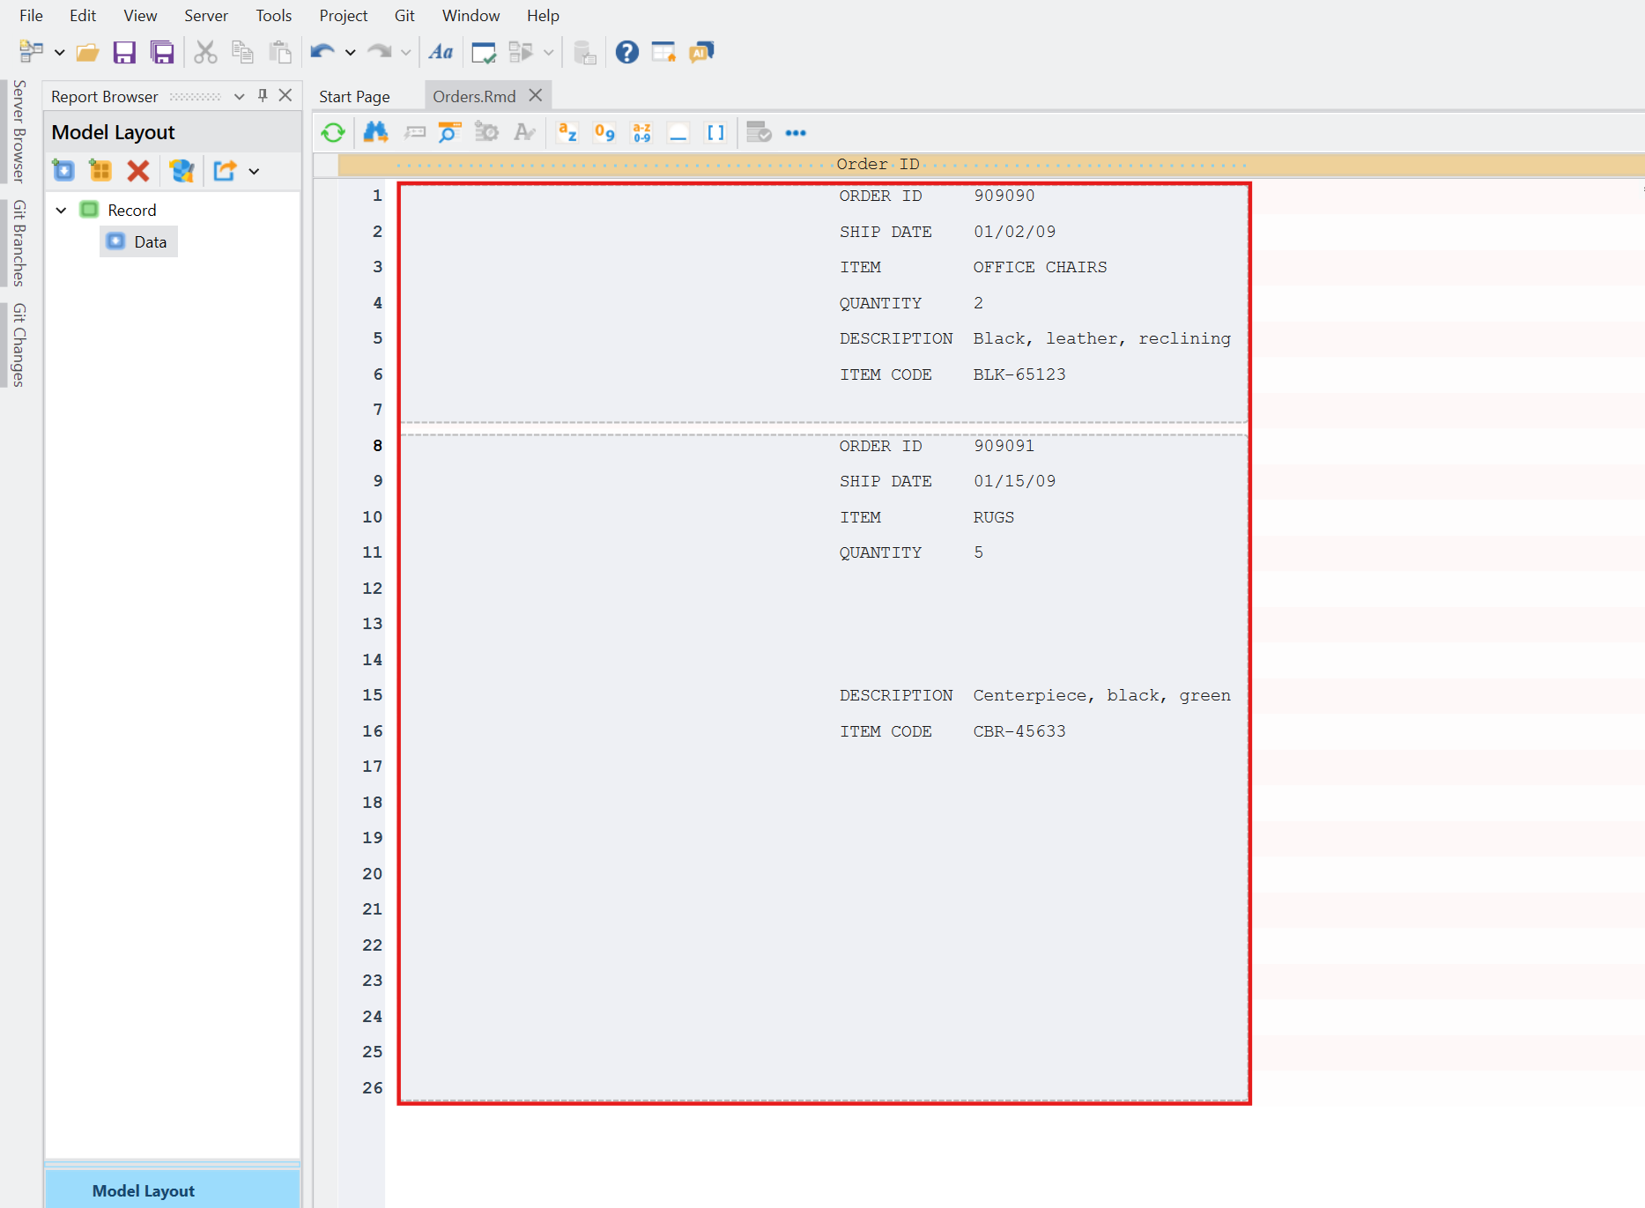The image size is (1645, 1208).
Task: Click the blue Help question mark
Action: (x=626, y=52)
